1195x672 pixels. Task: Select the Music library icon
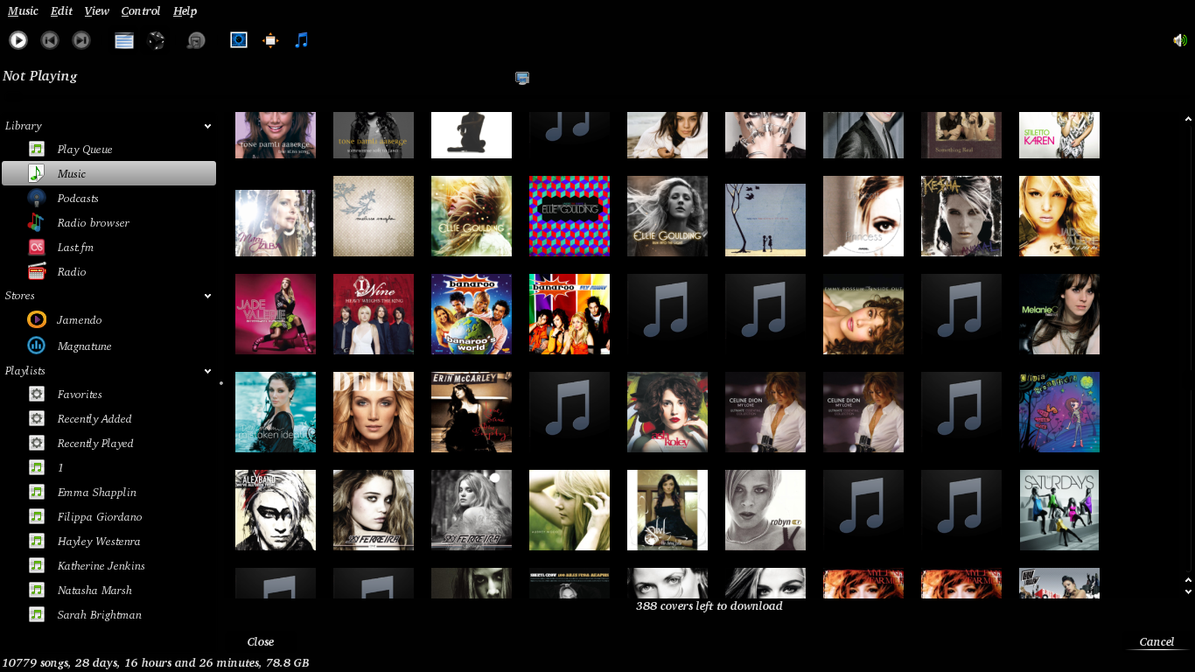37,173
